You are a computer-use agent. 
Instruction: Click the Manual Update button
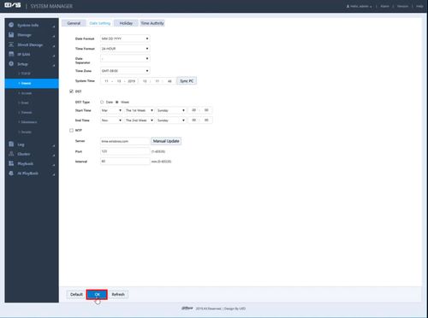pos(166,141)
